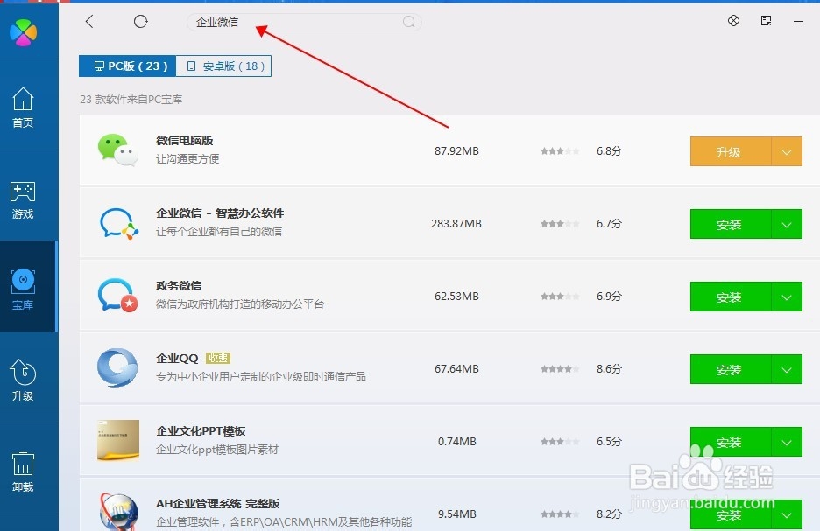Viewport: 820px width, 531px height.
Task: Expand the install dropdown for AH企业管理系统
Action: coord(787,514)
